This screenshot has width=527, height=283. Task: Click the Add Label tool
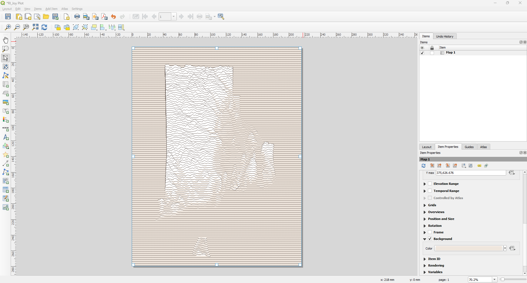click(5, 111)
